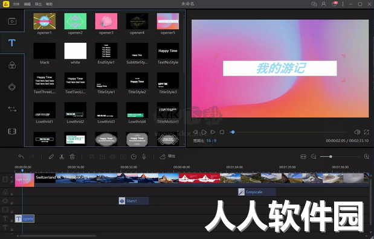This screenshot has height=239, width=374.
Task: Click the preview playback progress slider
Action: click(x=289, y=132)
